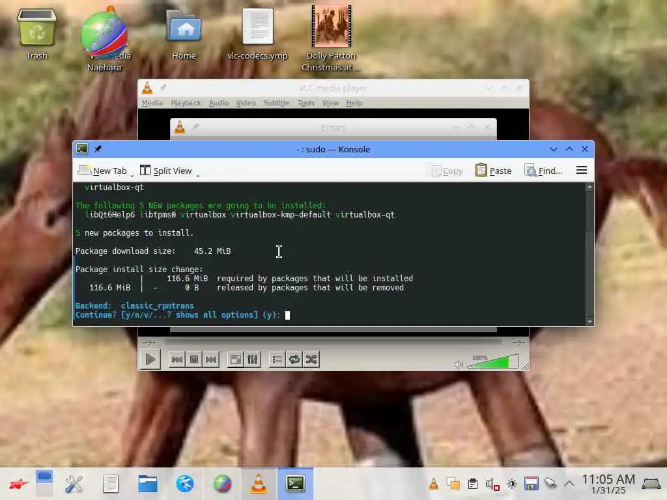The height and width of the screenshot is (500, 667).
Task: Click the Konsole terminal icon in title bar
Action: 82,149
